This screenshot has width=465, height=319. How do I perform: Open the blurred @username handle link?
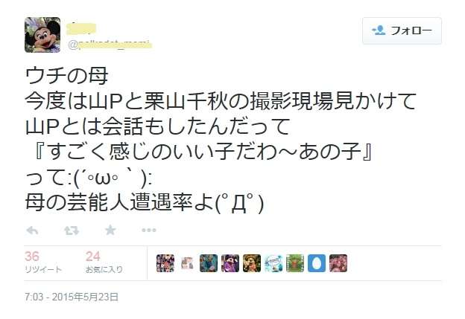click(110, 45)
